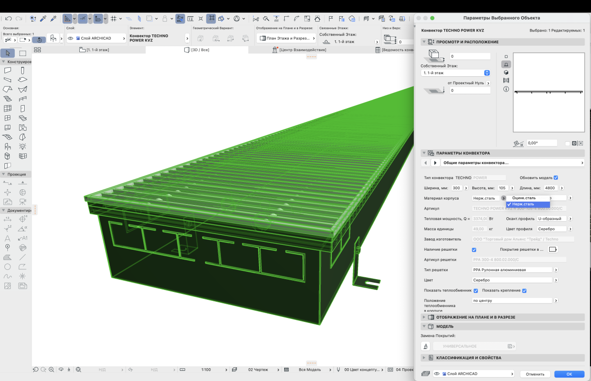Viewport: 591px width, 381px height.
Task: Open the Покрытие решетки surface swatch
Action: pyautogui.click(x=553, y=250)
